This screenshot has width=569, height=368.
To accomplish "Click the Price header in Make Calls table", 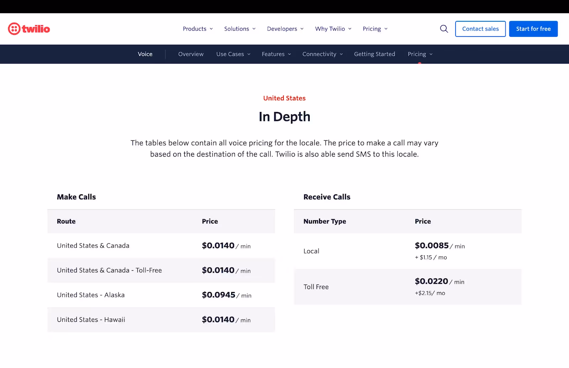I will [x=210, y=221].
